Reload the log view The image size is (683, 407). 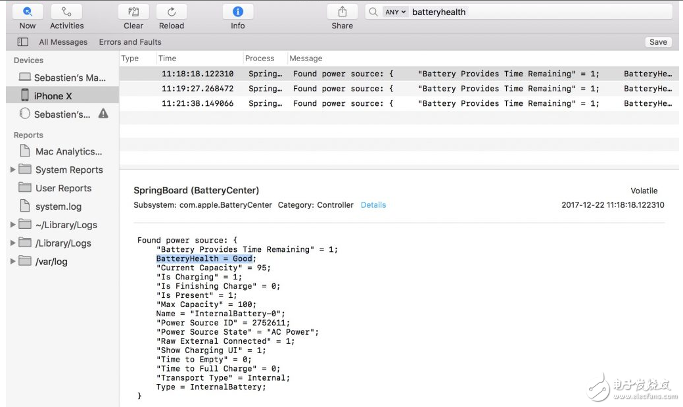(x=172, y=12)
